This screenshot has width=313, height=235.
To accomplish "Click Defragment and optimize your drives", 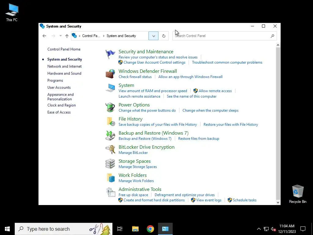I will (x=185, y=195).
